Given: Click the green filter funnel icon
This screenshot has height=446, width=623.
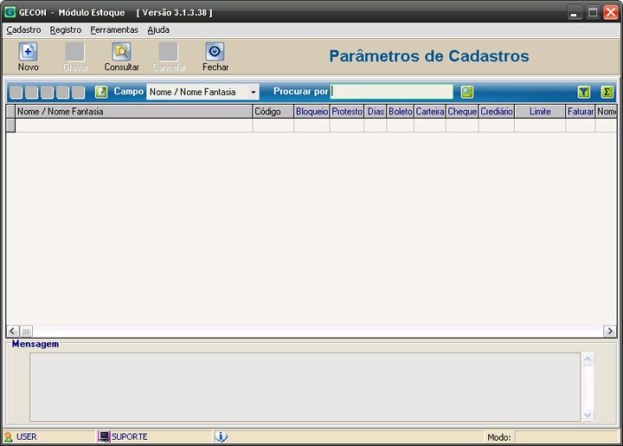Looking at the screenshot, I should click(584, 92).
